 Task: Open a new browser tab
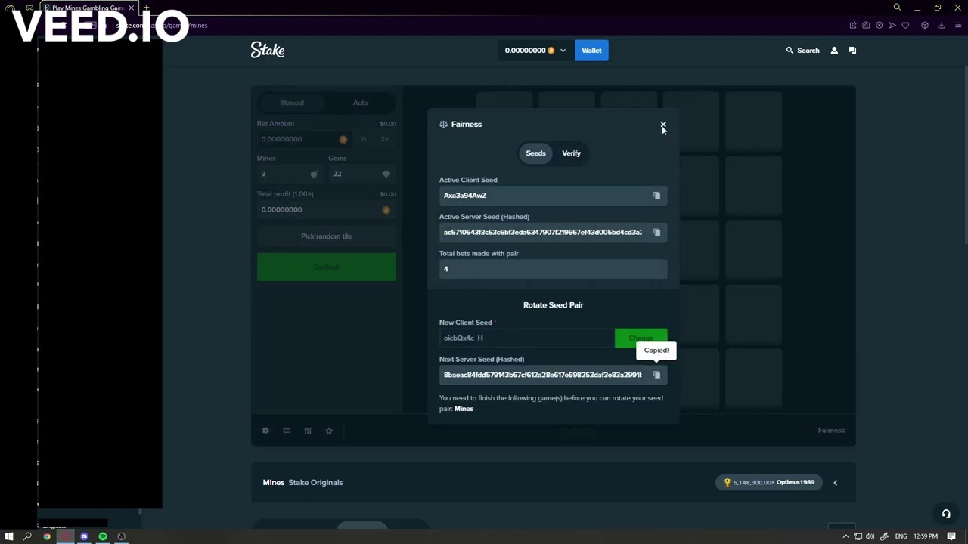146,8
